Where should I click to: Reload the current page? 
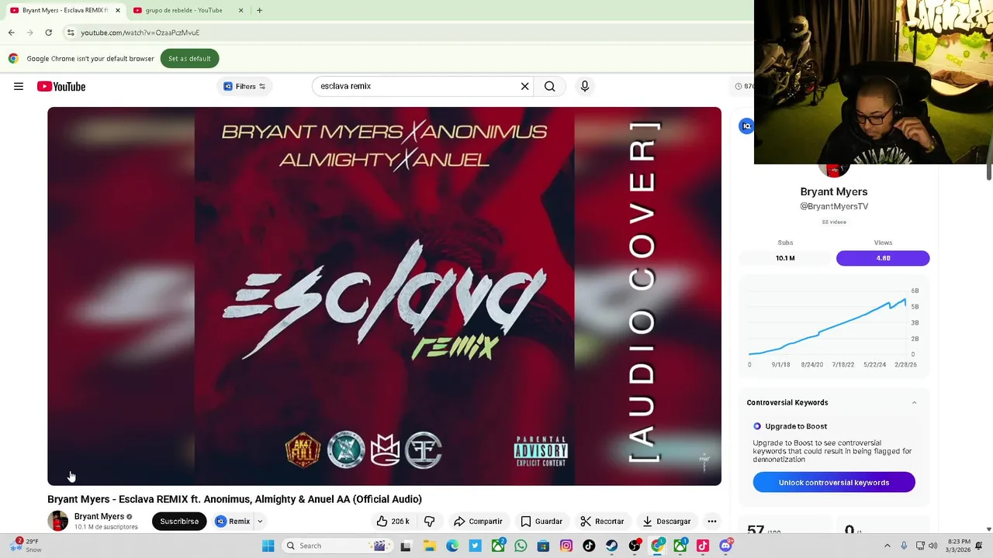click(48, 33)
